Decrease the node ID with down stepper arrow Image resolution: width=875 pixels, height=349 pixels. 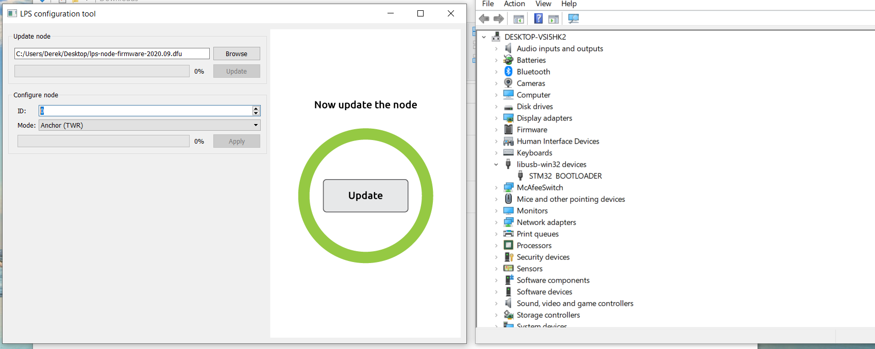pyautogui.click(x=256, y=113)
